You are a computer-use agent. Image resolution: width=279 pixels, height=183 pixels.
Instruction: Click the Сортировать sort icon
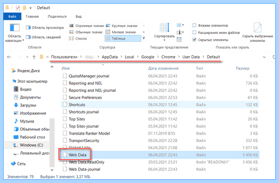(164, 27)
